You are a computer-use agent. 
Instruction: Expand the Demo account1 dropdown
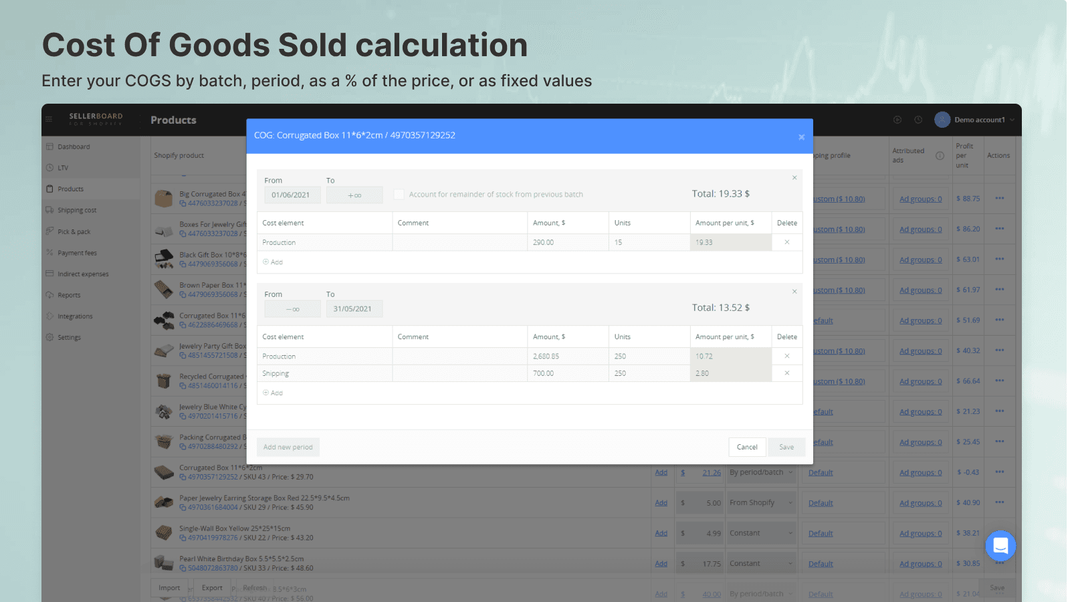[1011, 120]
